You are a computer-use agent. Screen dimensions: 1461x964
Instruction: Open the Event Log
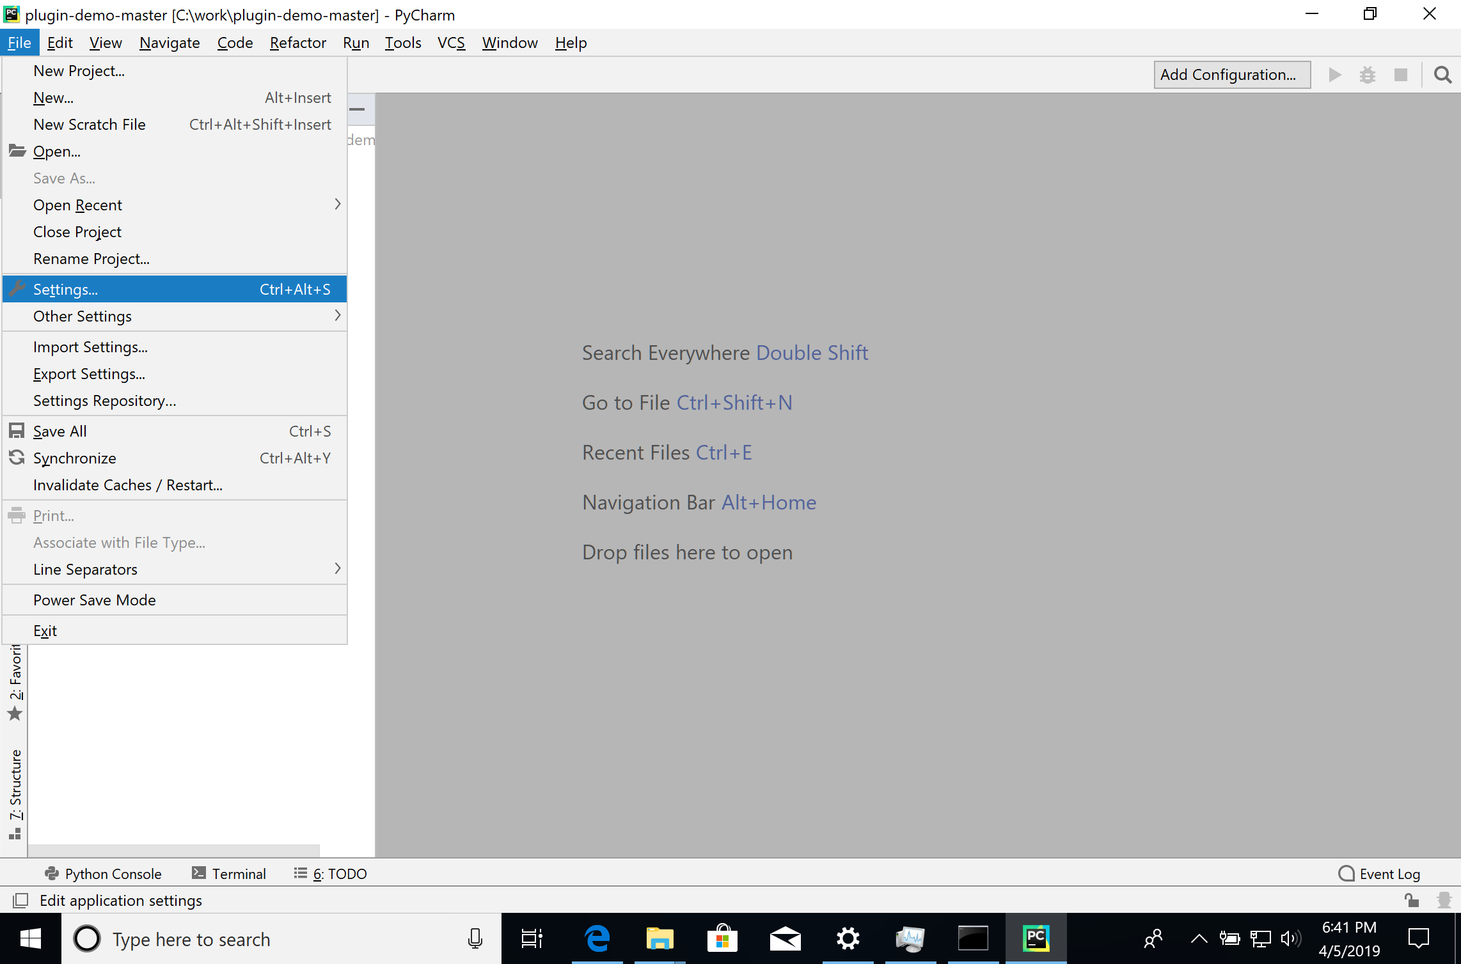point(1379,873)
